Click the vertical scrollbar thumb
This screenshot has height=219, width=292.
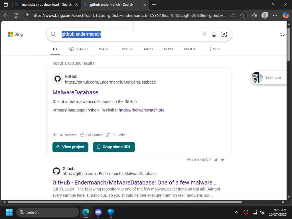(x=289, y=44)
